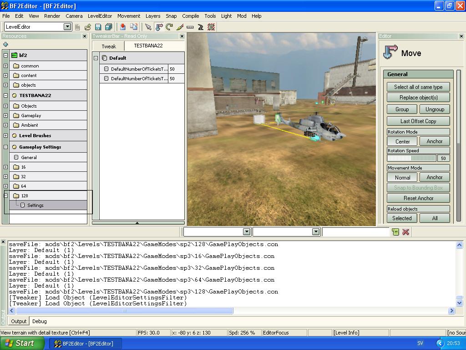Image resolution: width=466 pixels, height=350 pixels.
Task: Reload Selected objects button
Action: (x=402, y=218)
